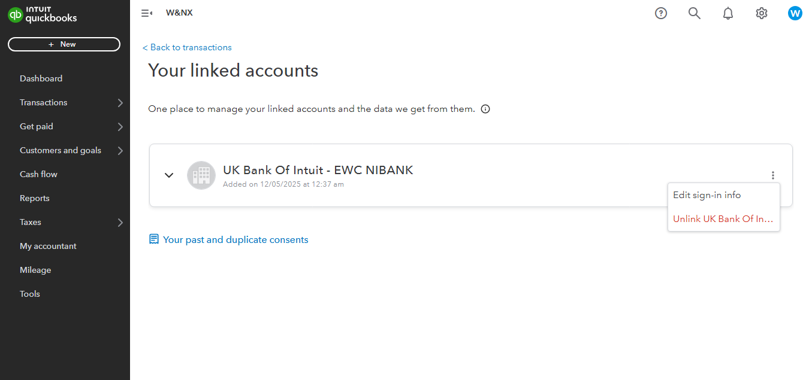Click the info icon beside linked accounts description
812x380 pixels.
[485, 109]
